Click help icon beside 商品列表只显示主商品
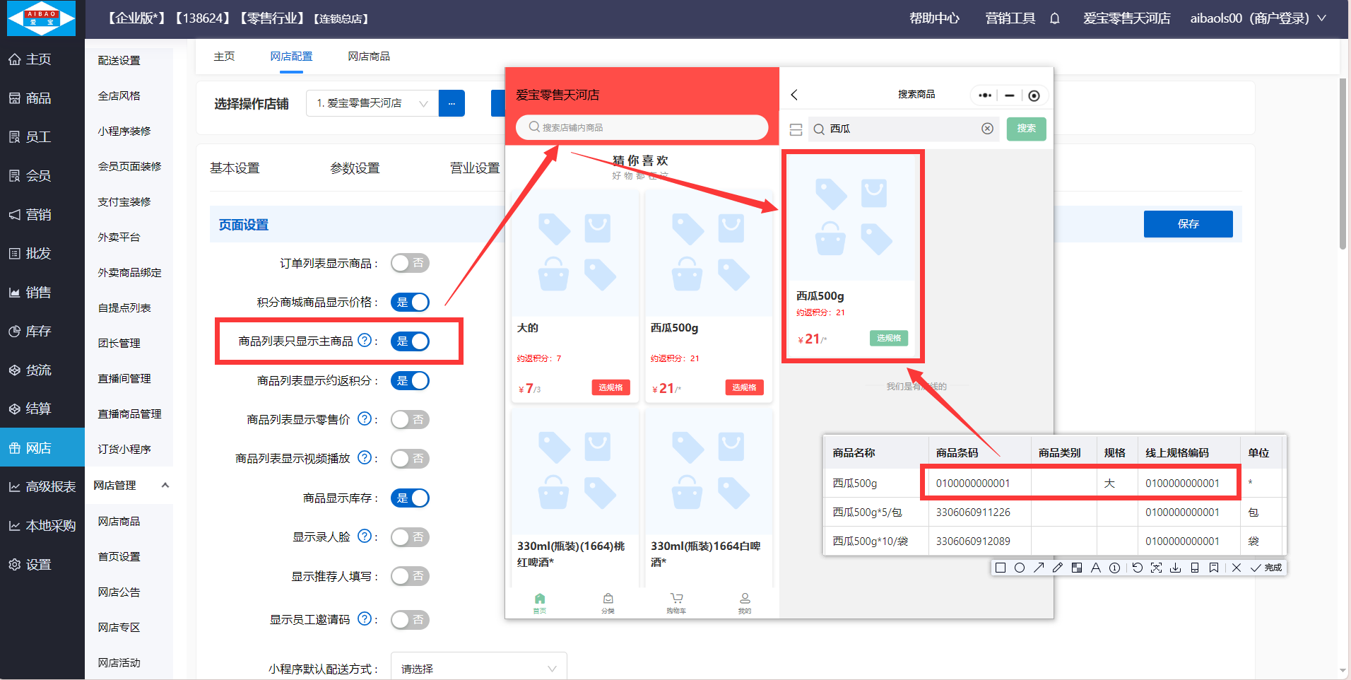This screenshot has height=680, width=1351. coord(365,341)
